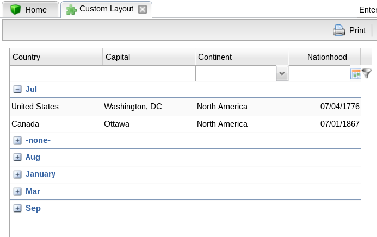This screenshot has height=237, width=377.
Task: Click the Capital column header
Action: (x=149, y=57)
